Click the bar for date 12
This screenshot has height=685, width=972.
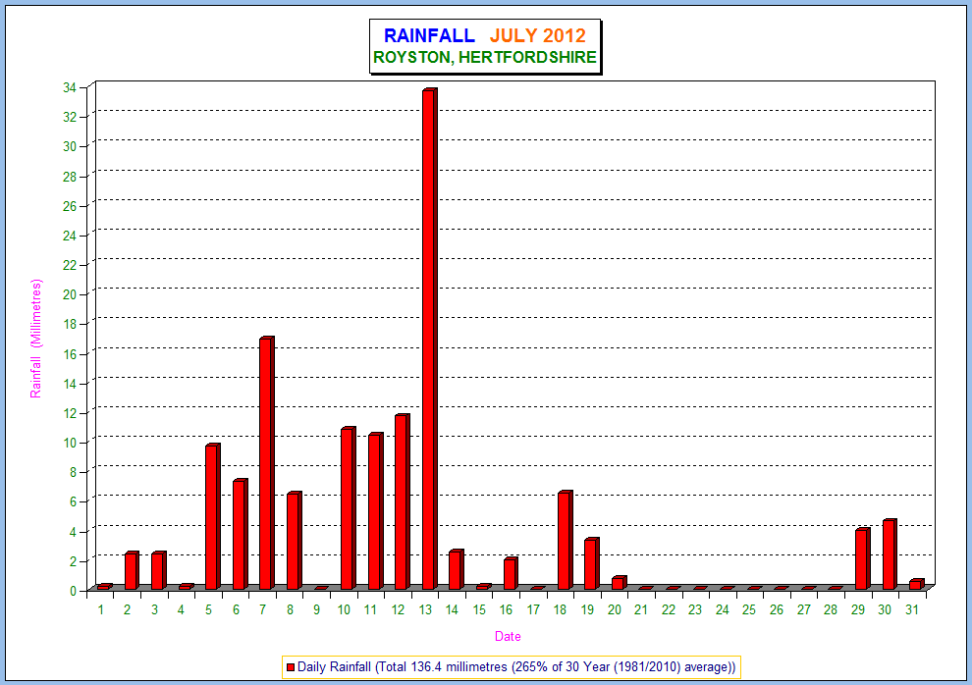[x=403, y=501]
